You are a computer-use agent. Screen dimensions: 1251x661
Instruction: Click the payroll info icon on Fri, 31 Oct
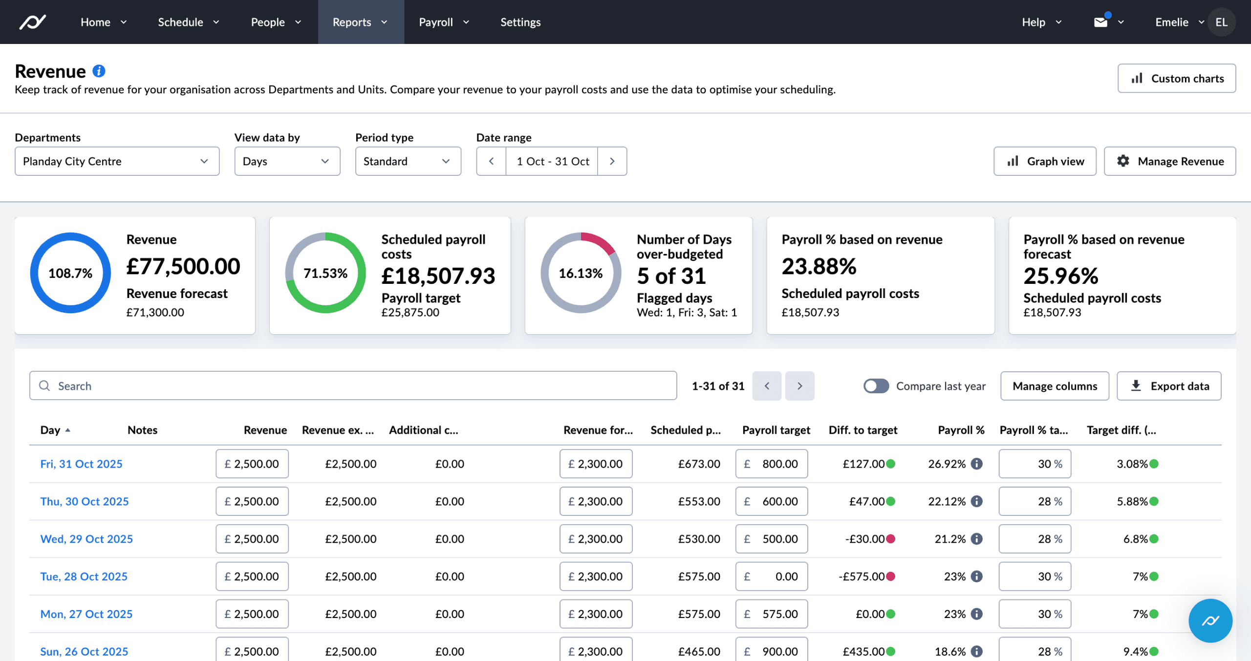[x=976, y=464]
